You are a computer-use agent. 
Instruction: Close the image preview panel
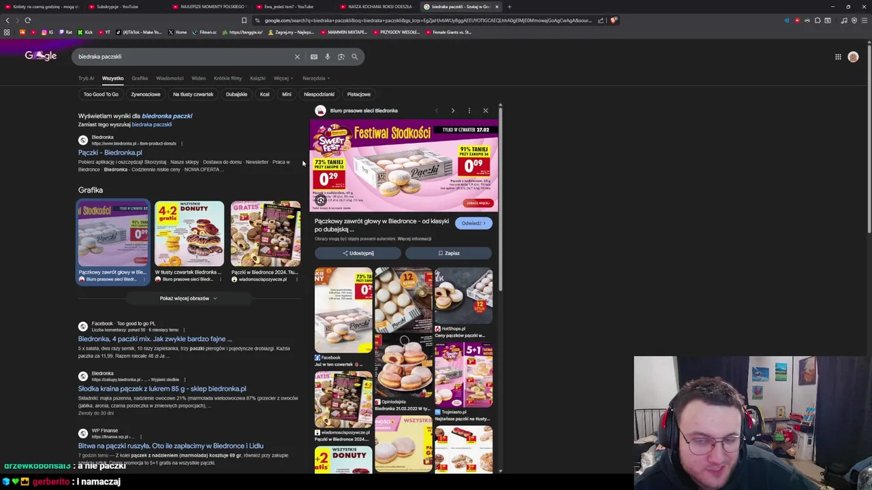[x=485, y=110]
